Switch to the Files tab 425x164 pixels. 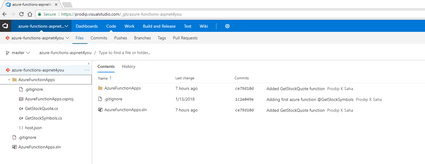80,38
